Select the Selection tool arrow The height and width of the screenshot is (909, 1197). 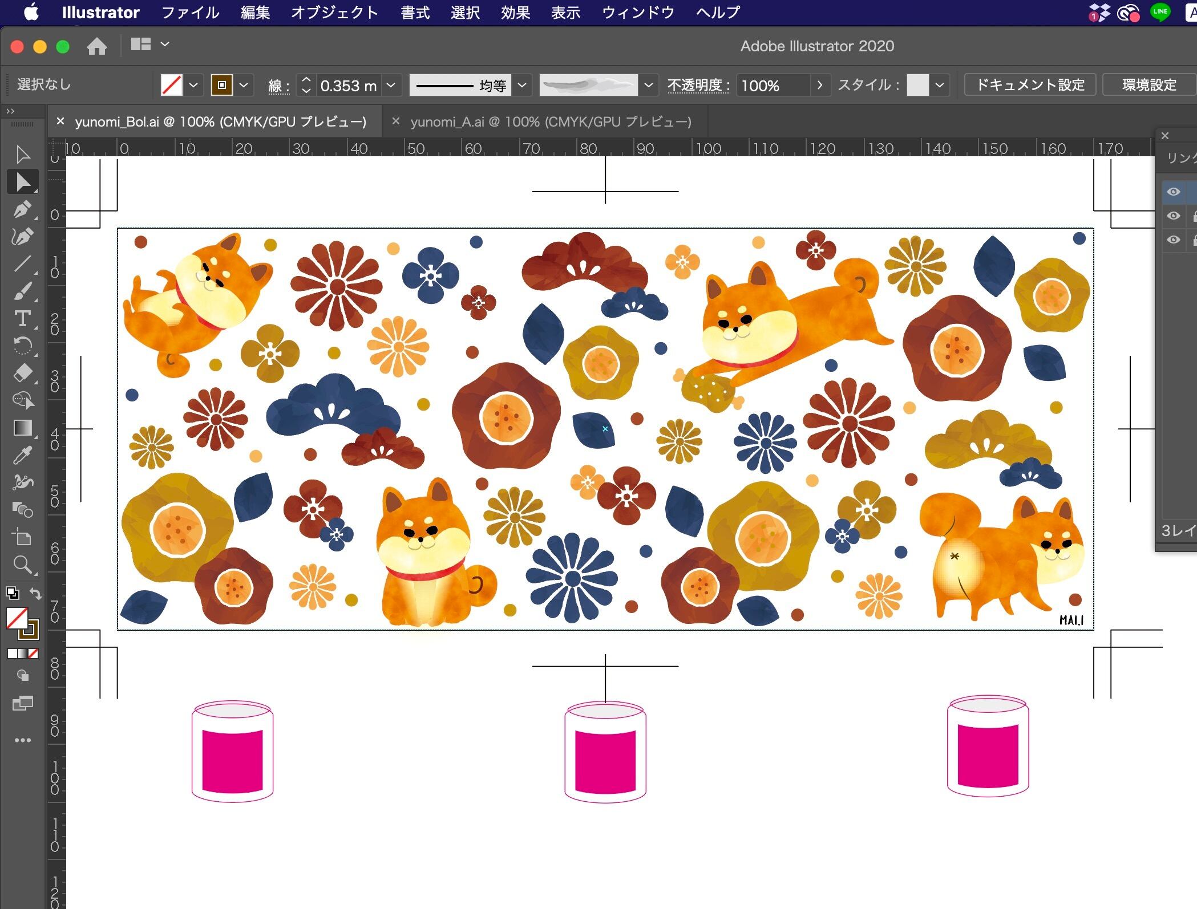click(23, 155)
